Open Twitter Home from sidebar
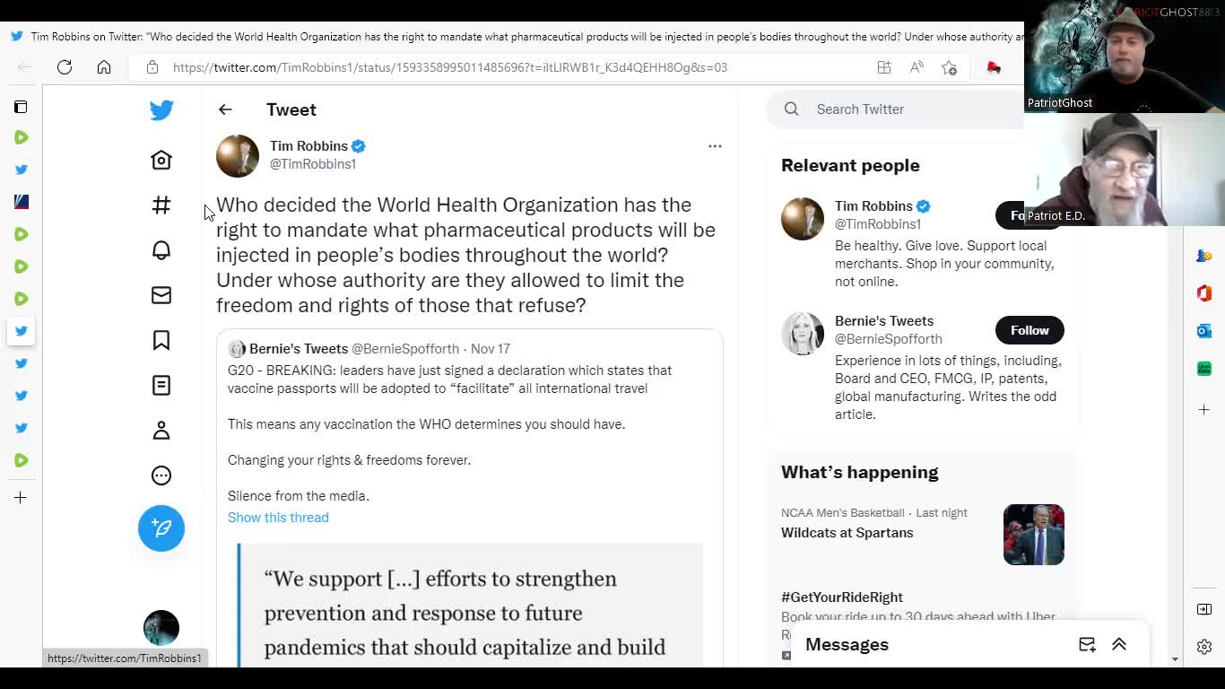The height and width of the screenshot is (689, 1225). pos(161,160)
